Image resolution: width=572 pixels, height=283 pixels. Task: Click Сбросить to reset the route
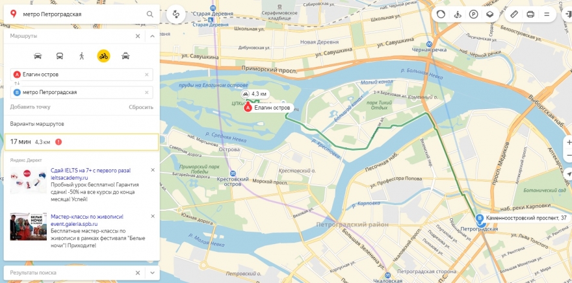point(141,107)
